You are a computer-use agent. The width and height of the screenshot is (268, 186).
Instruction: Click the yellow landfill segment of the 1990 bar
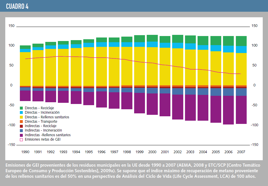coord(25,69)
